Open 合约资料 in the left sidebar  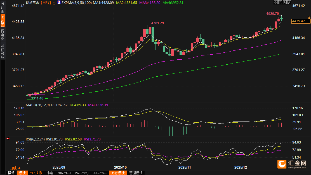point(3,51)
